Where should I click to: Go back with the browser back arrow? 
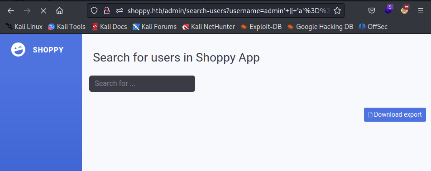click(11, 11)
